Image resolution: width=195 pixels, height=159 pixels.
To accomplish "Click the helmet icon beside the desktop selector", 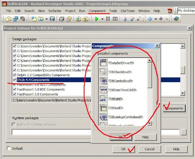I will (x=170, y=11).
